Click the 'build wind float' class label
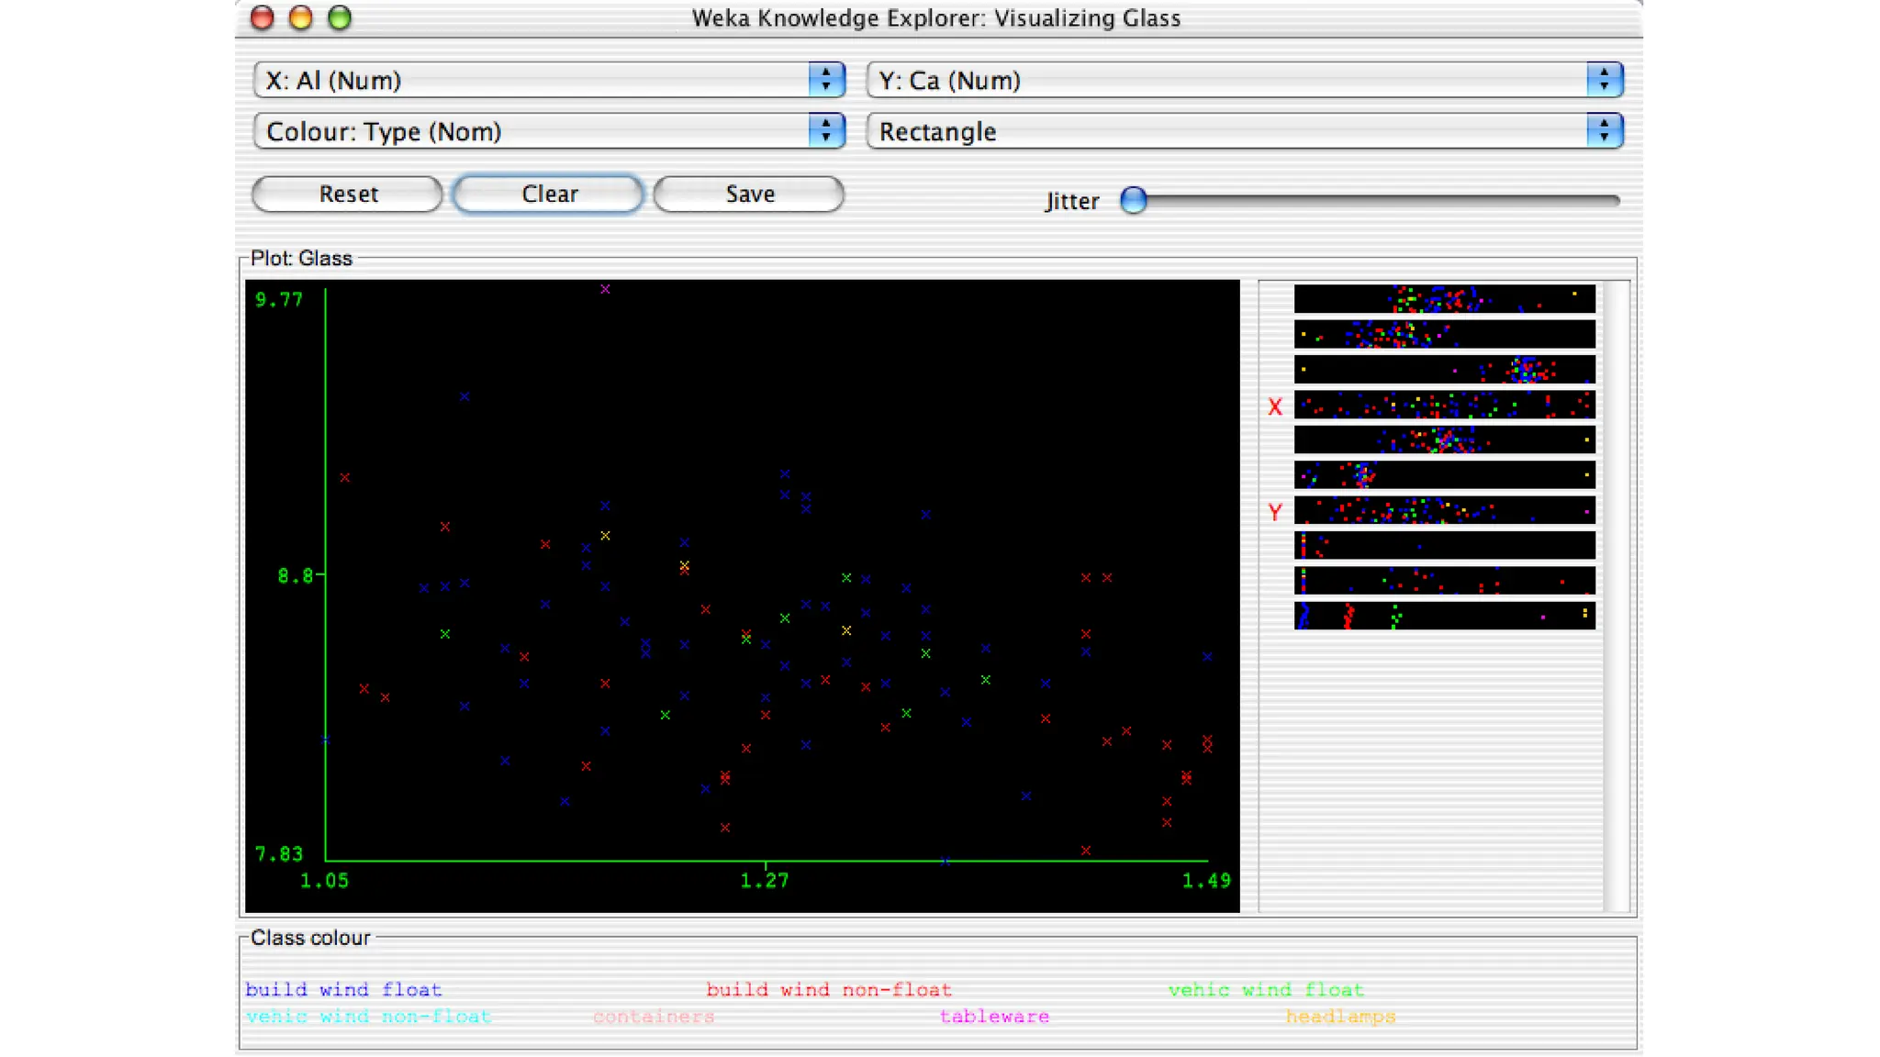The height and width of the screenshot is (1057, 1880). pos(343,990)
